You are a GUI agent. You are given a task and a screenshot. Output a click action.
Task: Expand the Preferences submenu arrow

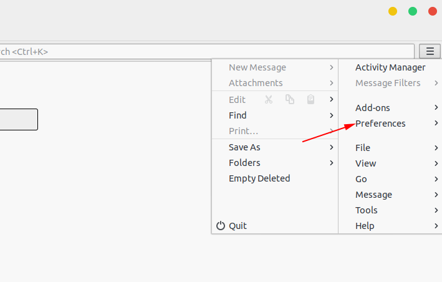[436, 123]
